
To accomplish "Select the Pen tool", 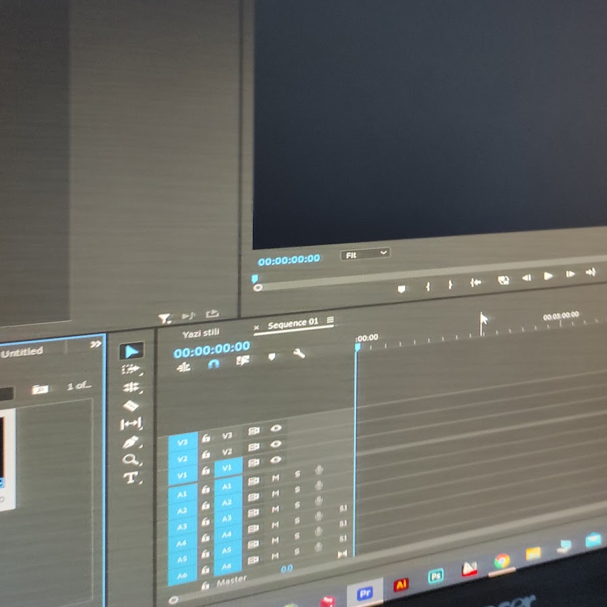I will [x=132, y=442].
